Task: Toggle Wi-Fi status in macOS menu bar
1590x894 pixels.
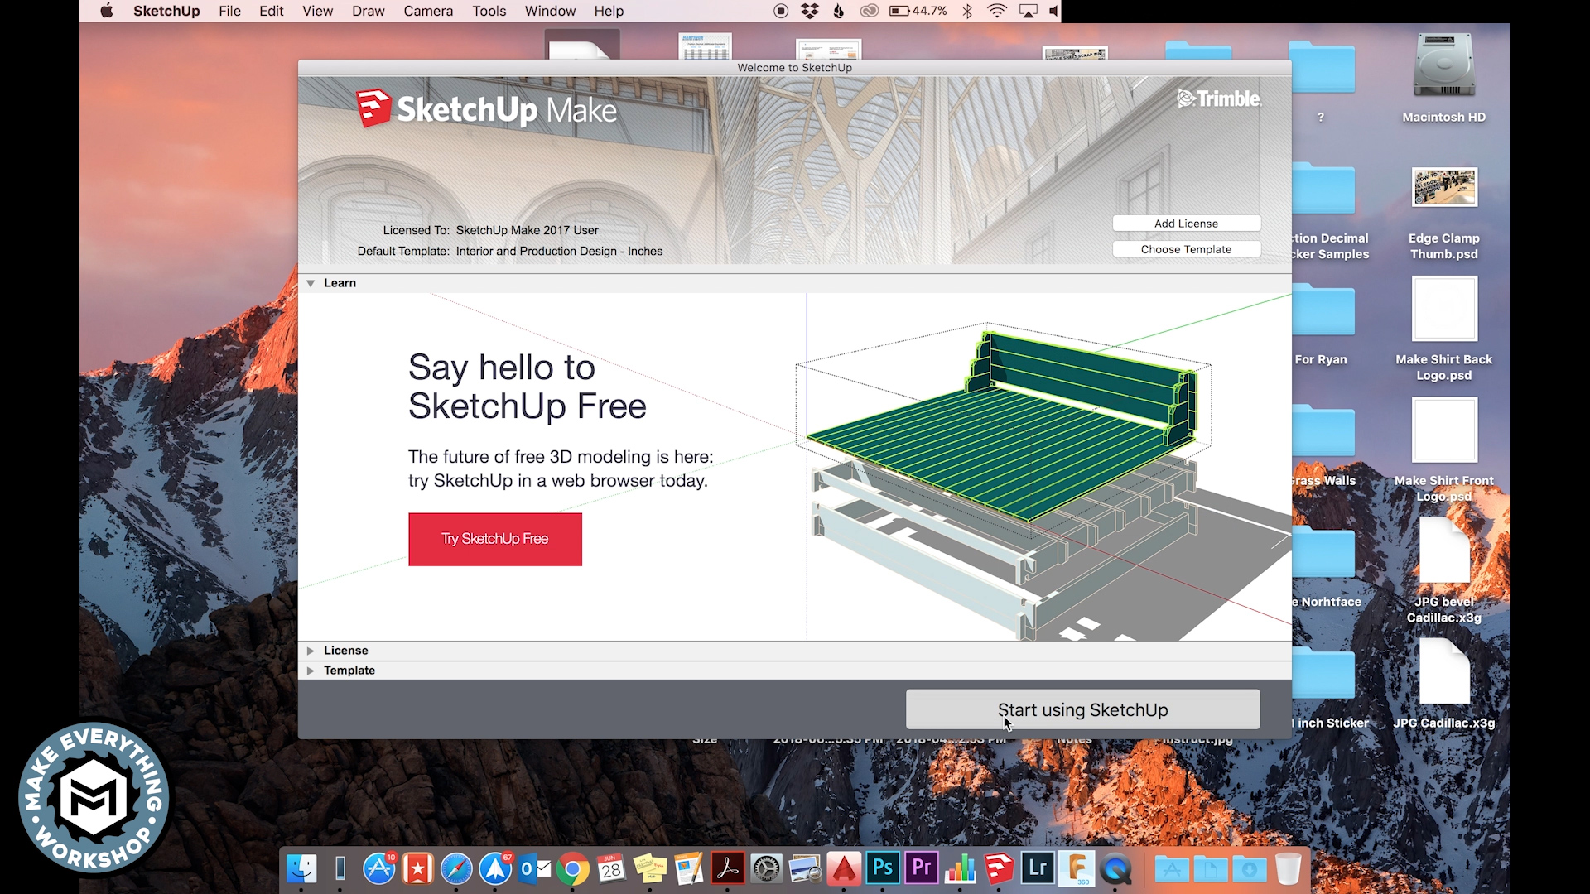Action: click(997, 12)
